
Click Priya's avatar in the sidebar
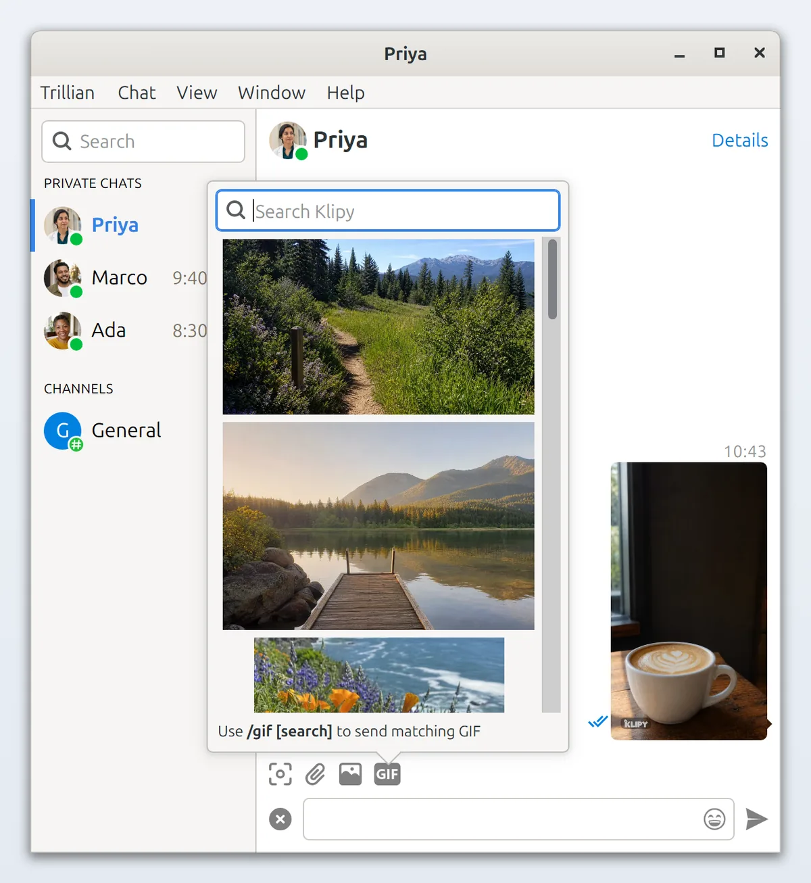point(63,225)
